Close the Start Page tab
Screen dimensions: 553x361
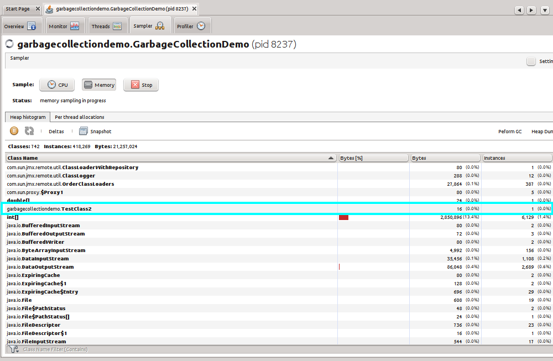coord(38,9)
